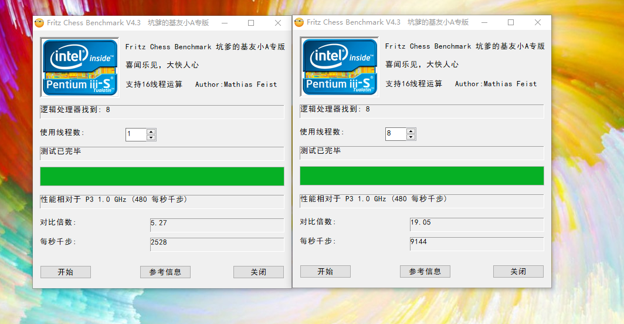This screenshot has width=624, height=324.
Task: Click the P3 1.0 GHz reference text in right window
Action: (x=422, y=201)
